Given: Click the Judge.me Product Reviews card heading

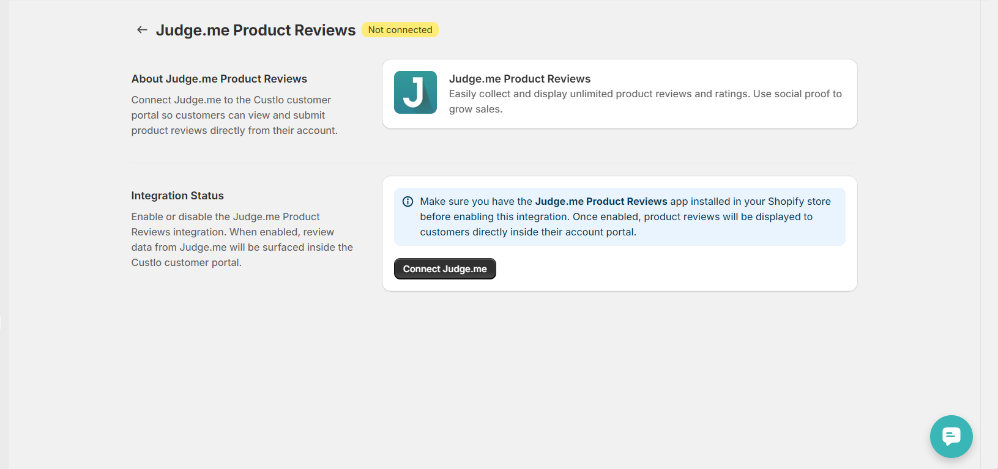Looking at the screenshot, I should (519, 79).
